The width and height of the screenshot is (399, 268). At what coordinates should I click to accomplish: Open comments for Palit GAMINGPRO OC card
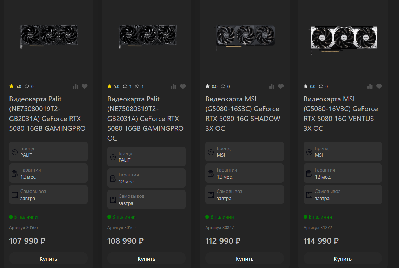(127, 86)
